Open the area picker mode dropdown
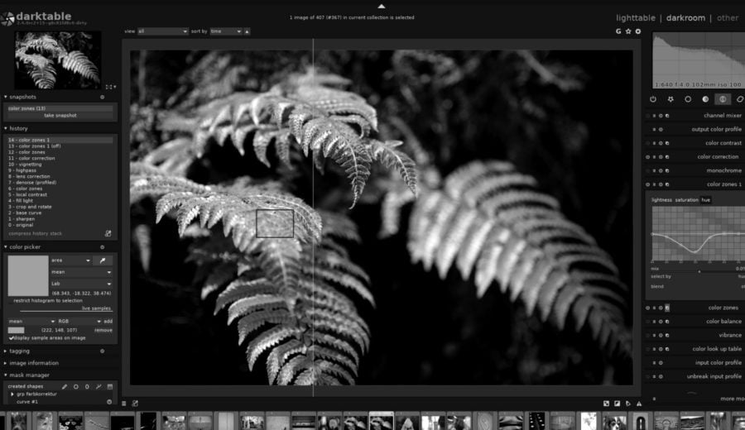 [71, 260]
